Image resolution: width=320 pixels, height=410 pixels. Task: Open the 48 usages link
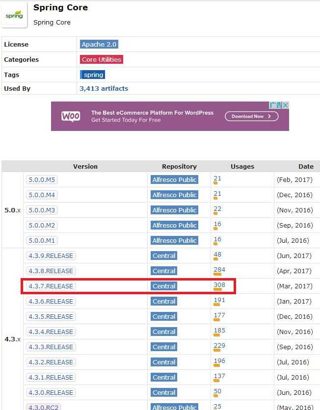[x=217, y=254]
